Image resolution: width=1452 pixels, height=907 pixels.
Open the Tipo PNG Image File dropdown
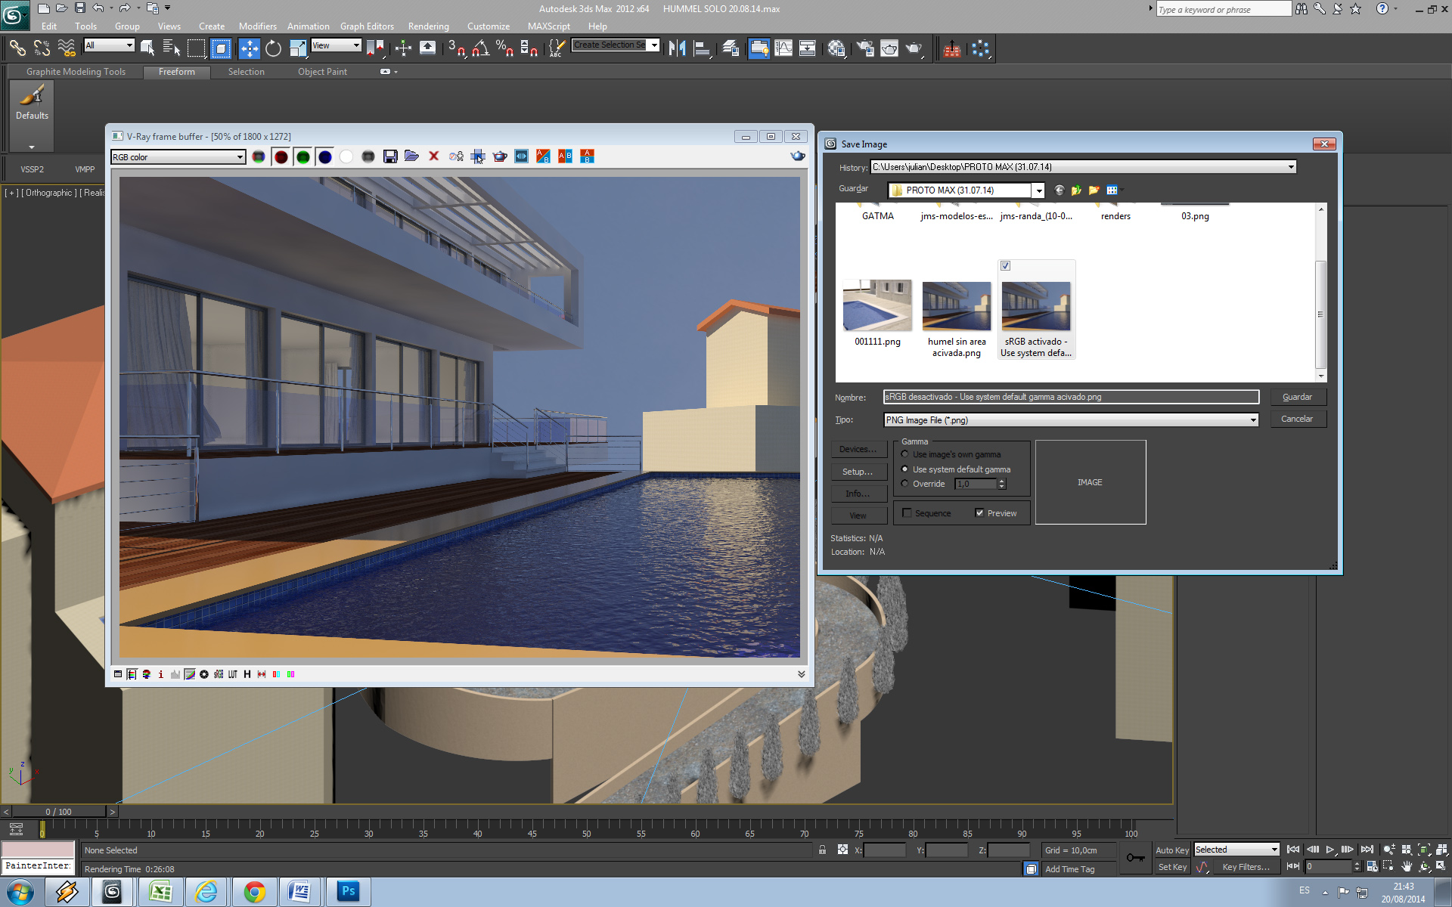tap(1252, 420)
